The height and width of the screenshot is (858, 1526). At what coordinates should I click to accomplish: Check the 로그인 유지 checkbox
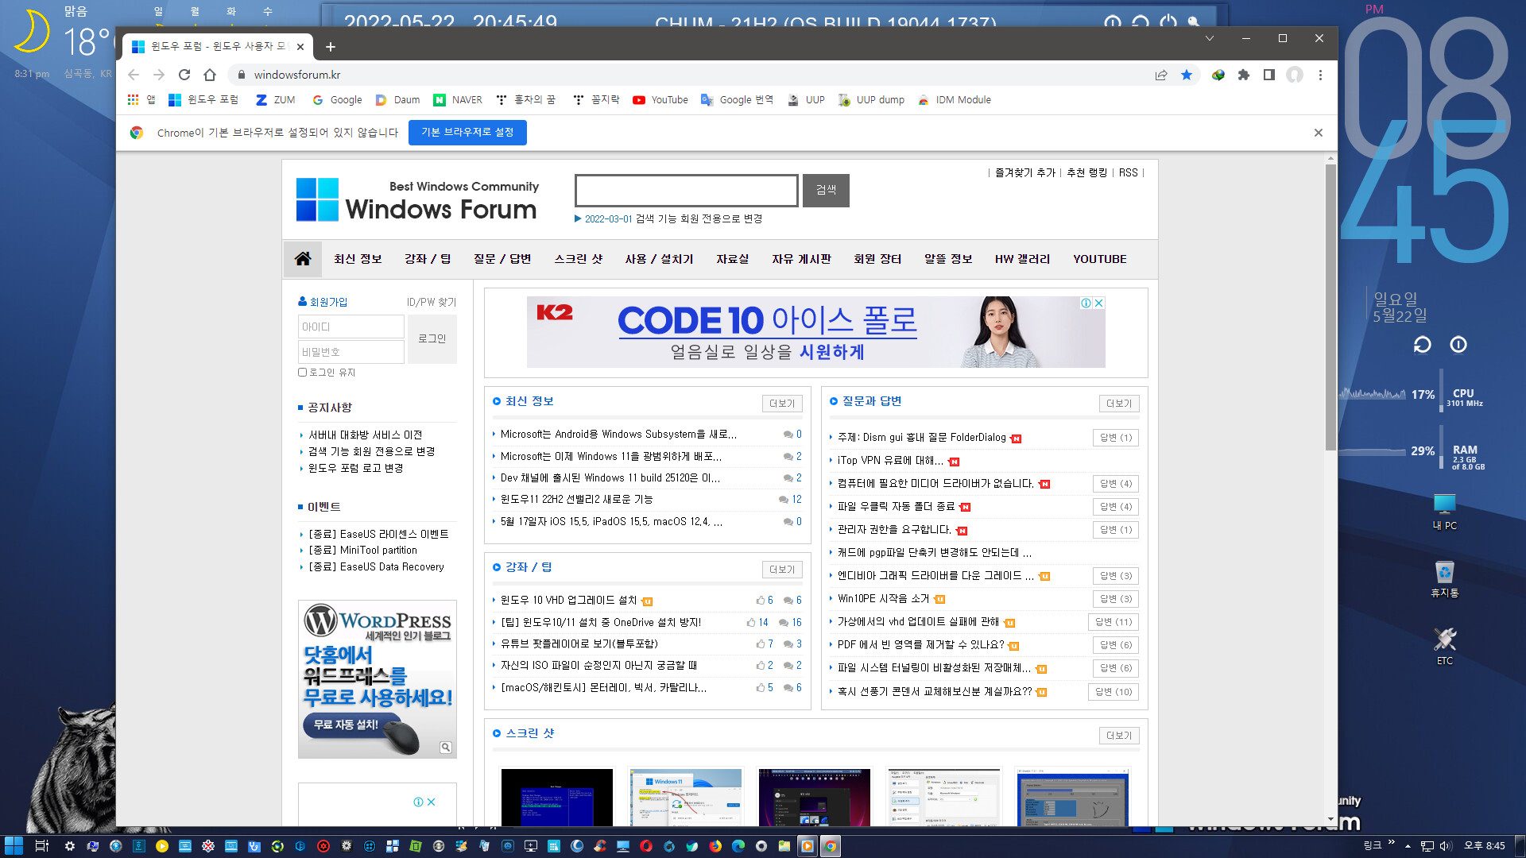coord(302,372)
